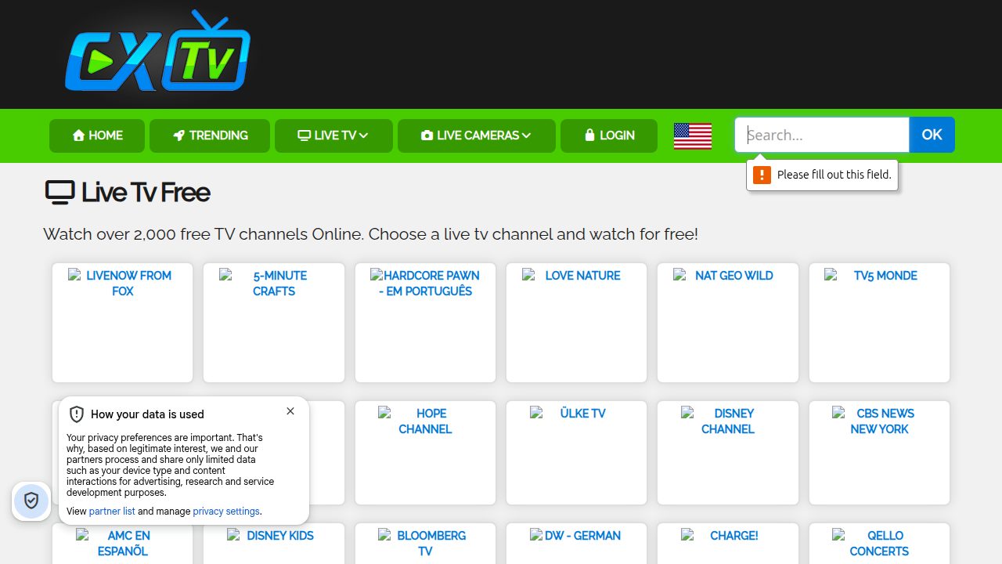The height and width of the screenshot is (564, 1002).
Task: Open the Disney Kids channel
Action: [x=274, y=544]
